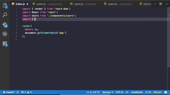Split the editor with split icon
This screenshot has height=95, width=170.
[x=160, y=4]
